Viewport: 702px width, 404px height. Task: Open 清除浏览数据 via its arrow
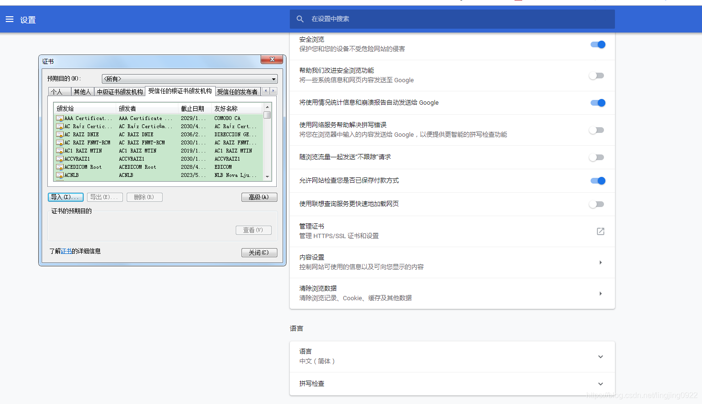[601, 294]
